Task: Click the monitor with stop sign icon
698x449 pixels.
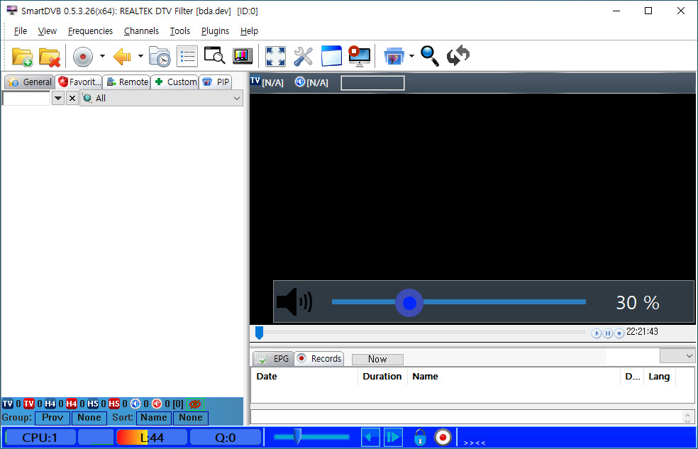Action: [x=359, y=57]
